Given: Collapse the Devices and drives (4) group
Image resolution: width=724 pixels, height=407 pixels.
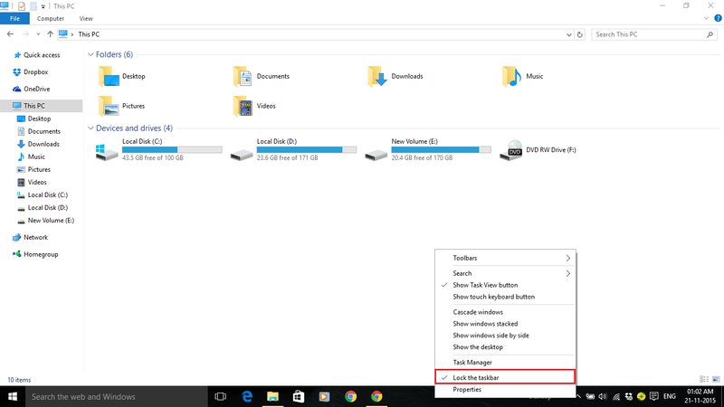Looking at the screenshot, I should click(91, 128).
